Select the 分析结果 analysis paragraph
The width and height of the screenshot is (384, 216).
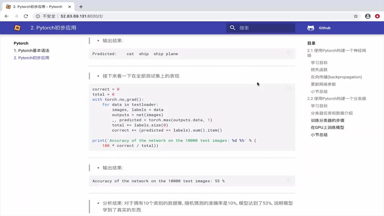click(x=198, y=206)
